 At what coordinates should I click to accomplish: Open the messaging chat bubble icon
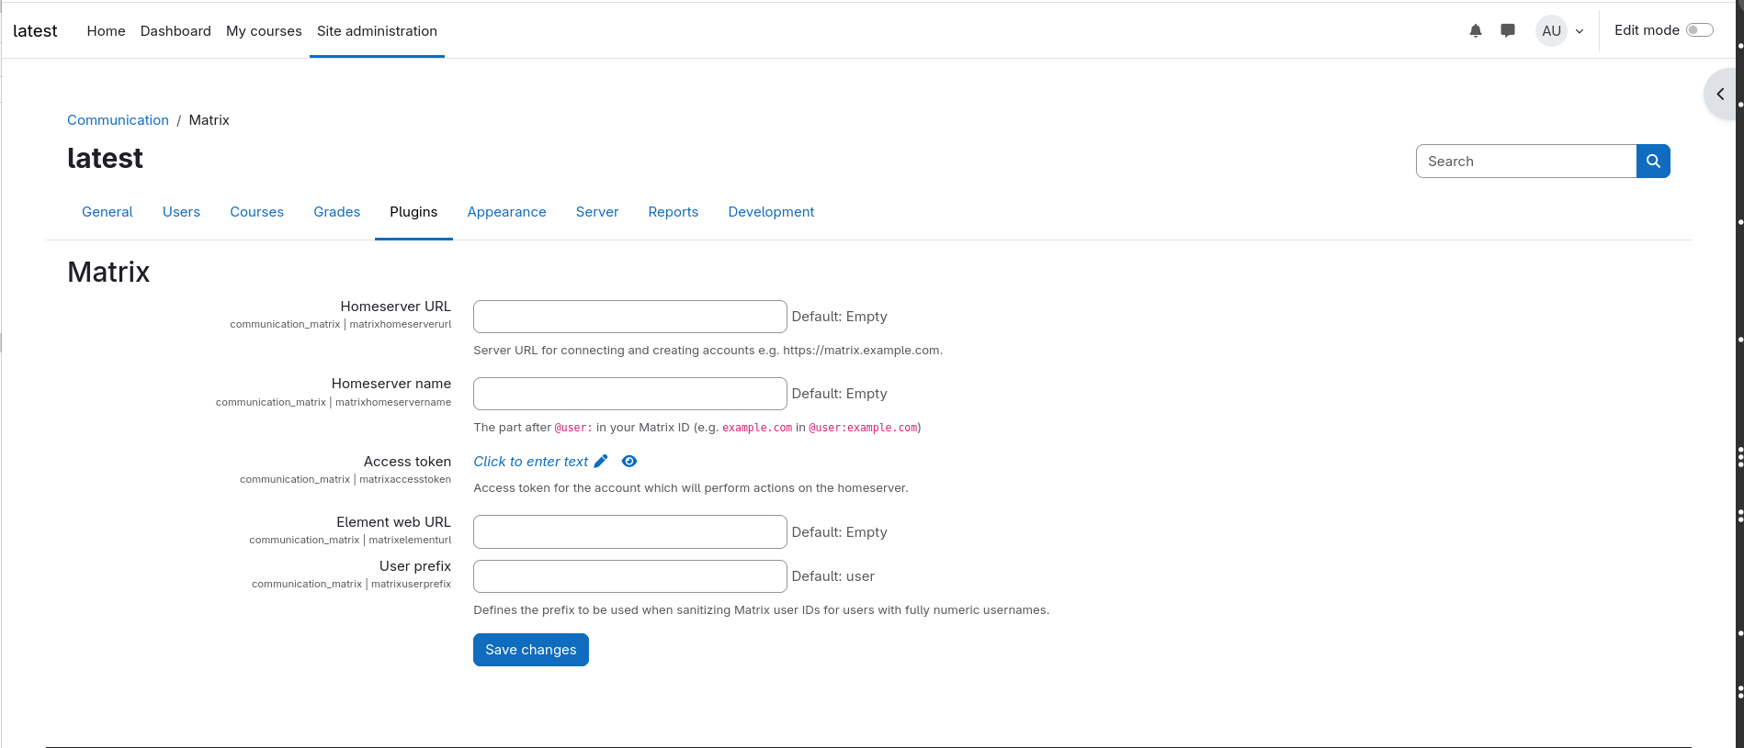1508,30
